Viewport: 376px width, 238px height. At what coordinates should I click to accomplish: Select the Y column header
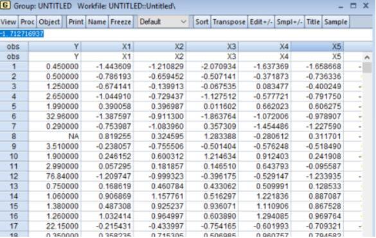click(x=55, y=46)
